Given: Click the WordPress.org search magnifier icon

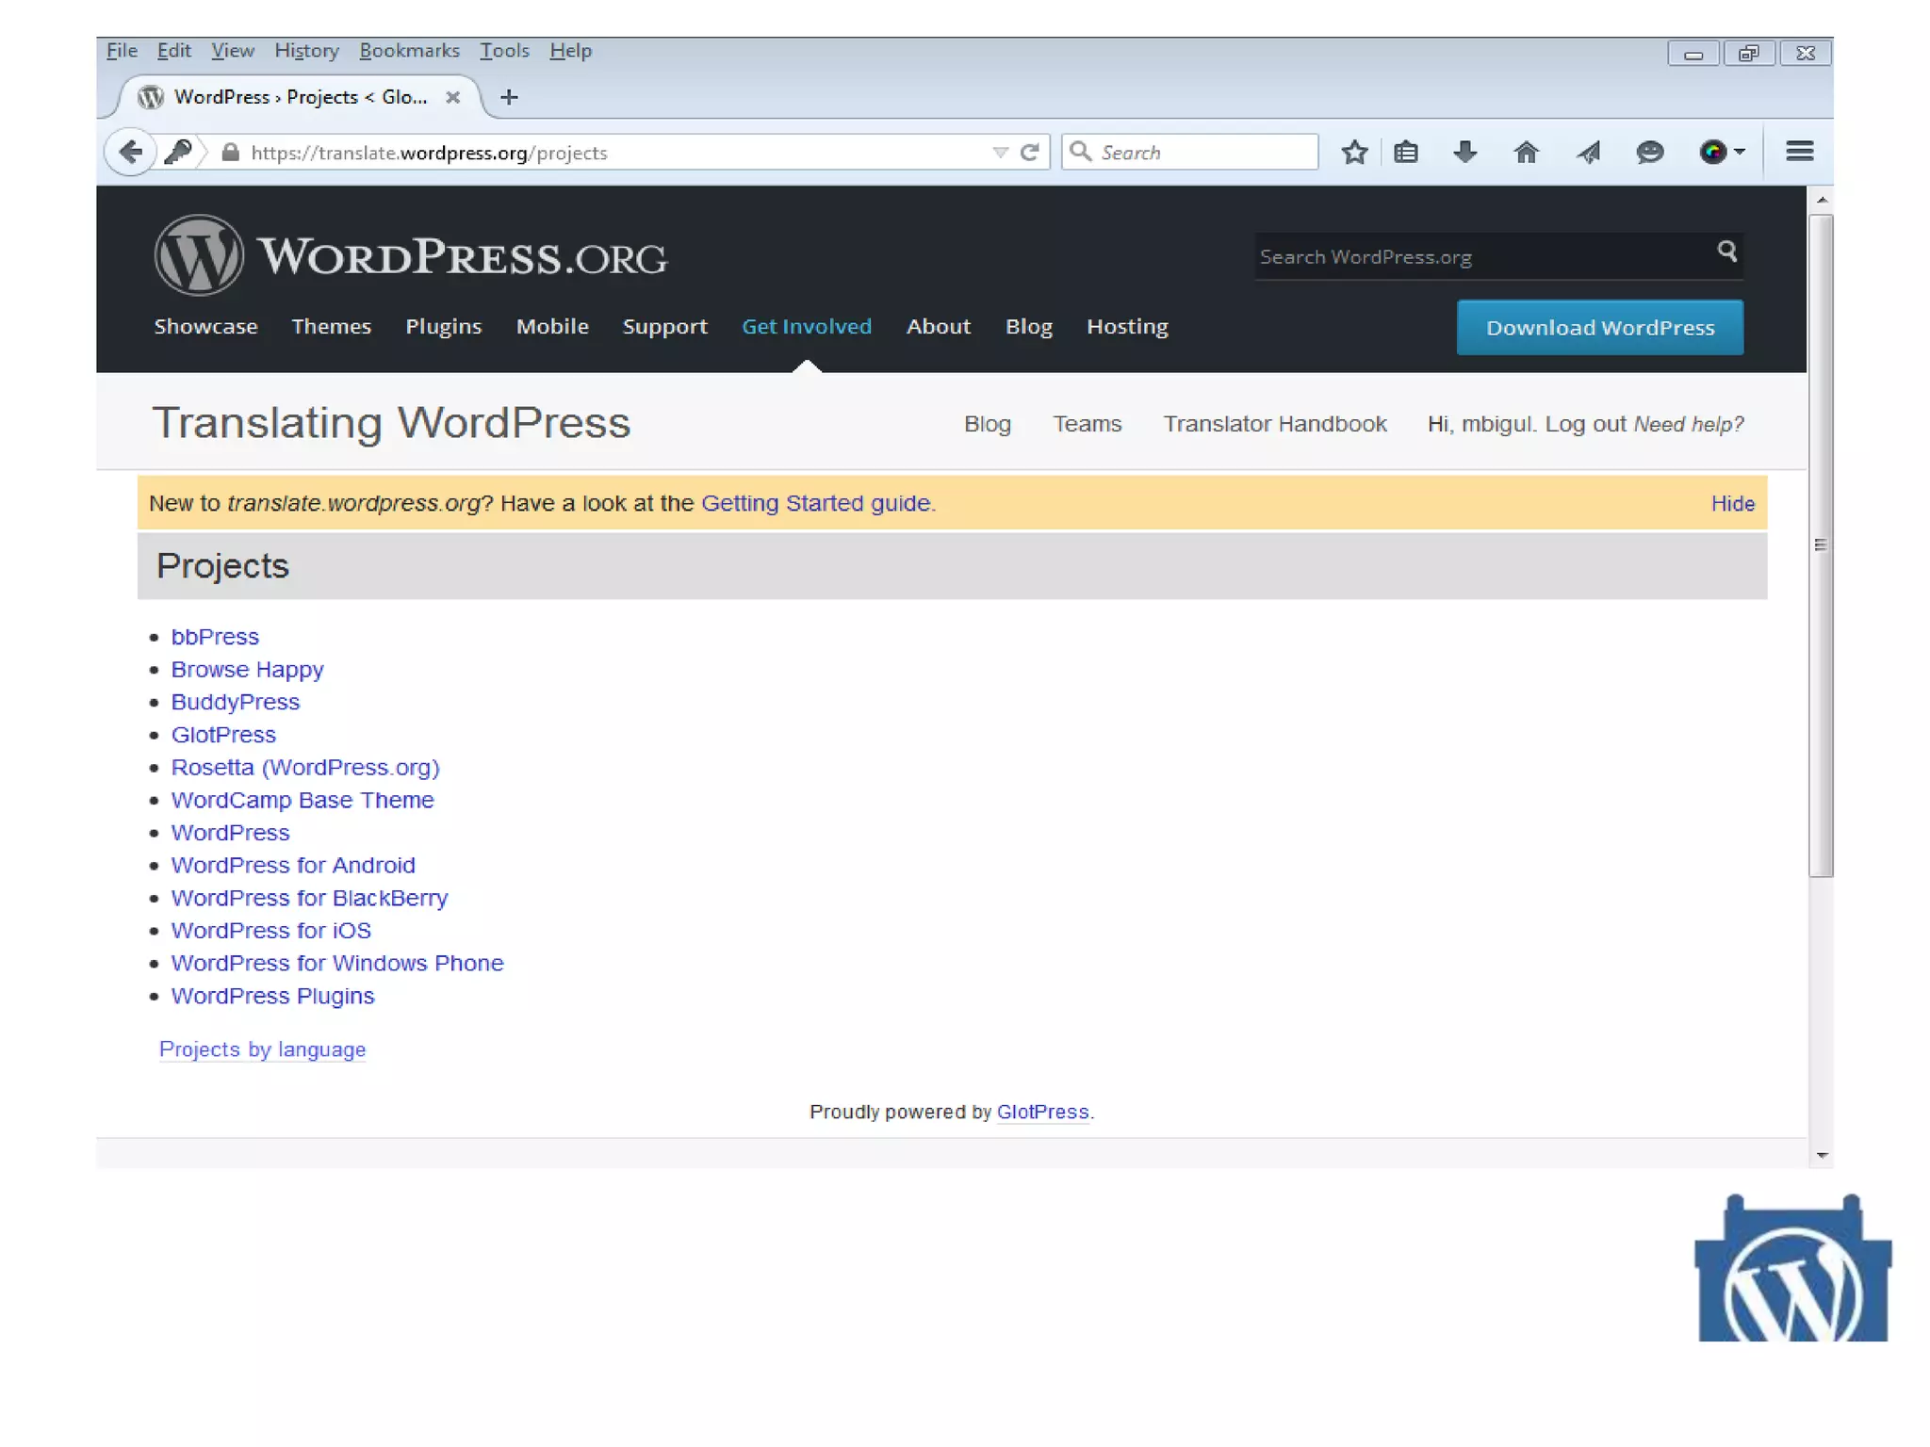Looking at the screenshot, I should pyautogui.click(x=1726, y=251).
